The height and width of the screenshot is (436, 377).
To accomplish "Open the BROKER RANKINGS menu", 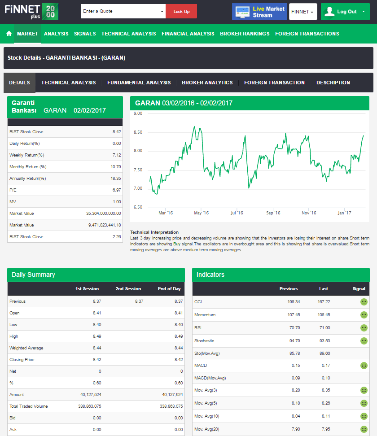I will tap(245, 34).
